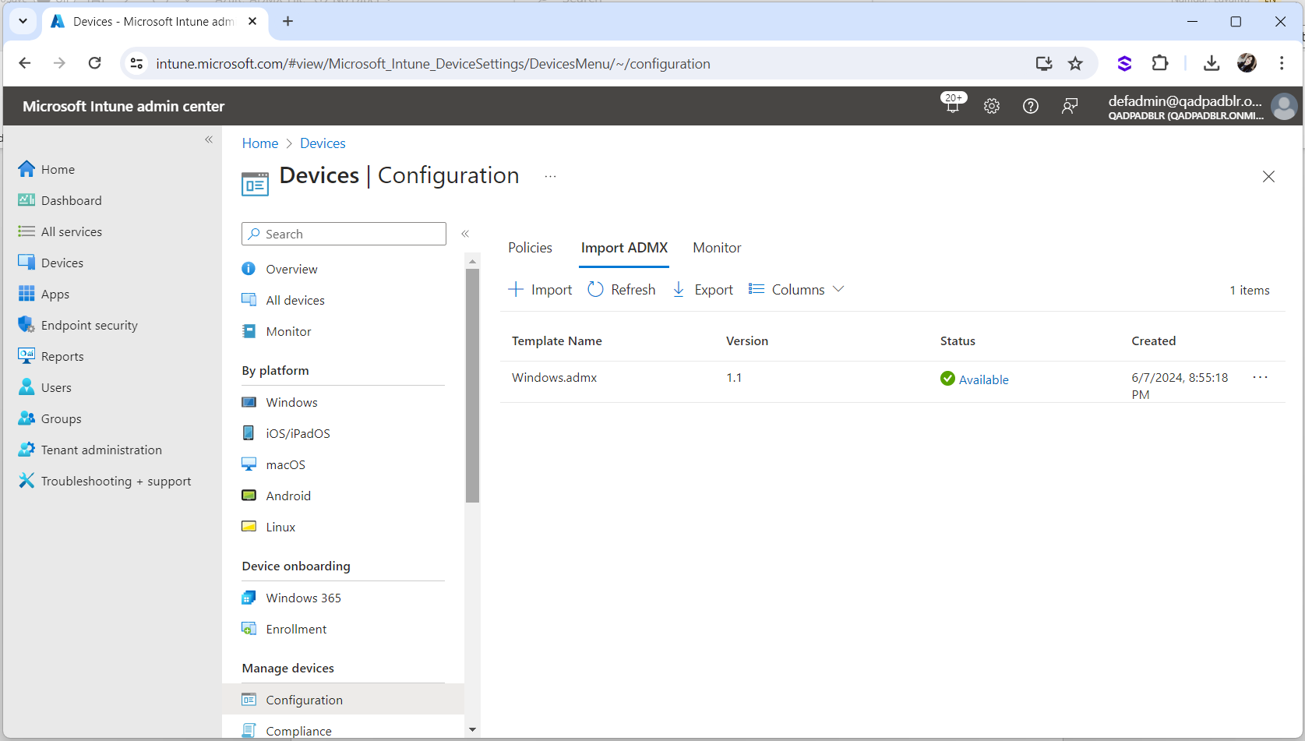
Task: Sort by Created column header
Action: [x=1153, y=341]
